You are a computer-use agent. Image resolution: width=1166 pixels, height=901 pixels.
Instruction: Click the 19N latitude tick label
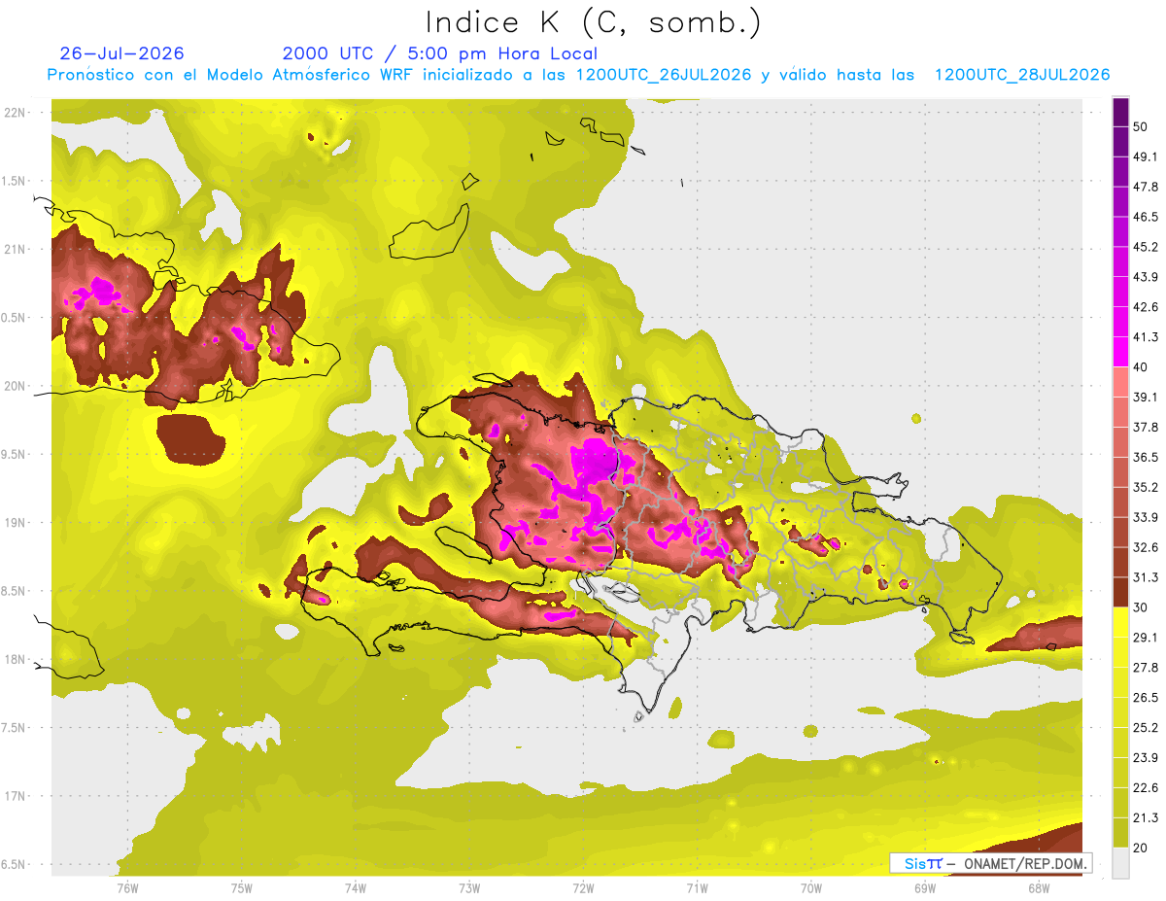(15, 522)
